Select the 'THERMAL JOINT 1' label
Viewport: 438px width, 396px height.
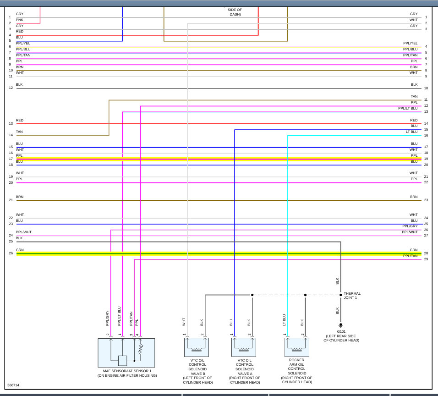(352, 295)
